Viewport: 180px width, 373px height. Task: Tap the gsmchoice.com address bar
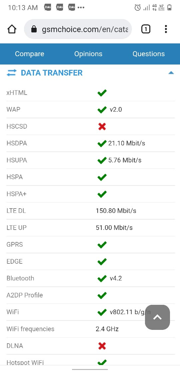78,29
